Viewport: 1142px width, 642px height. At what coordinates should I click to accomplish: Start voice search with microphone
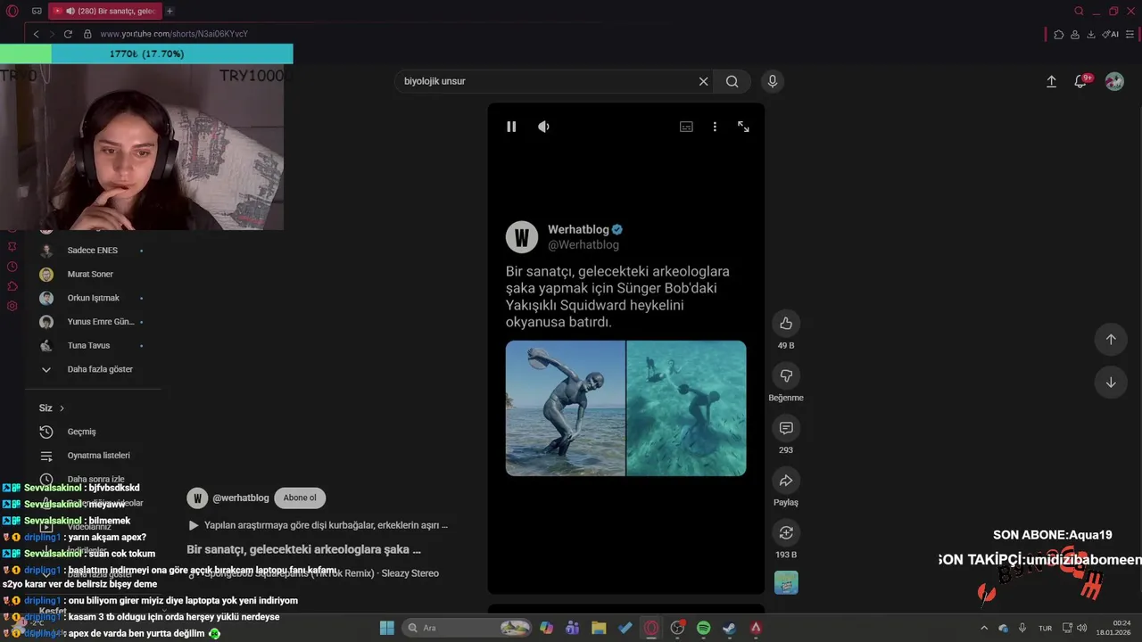tap(773, 81)
